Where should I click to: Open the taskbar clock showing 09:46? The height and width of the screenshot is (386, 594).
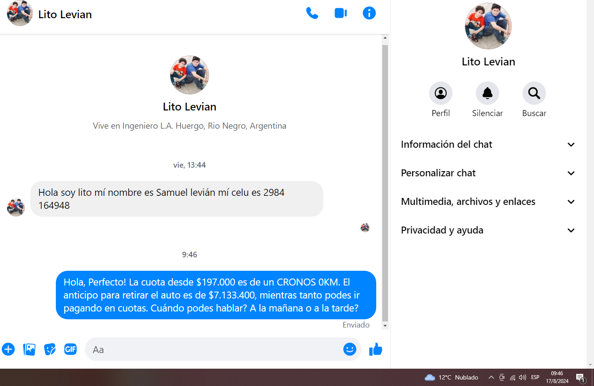coord(557,377)
